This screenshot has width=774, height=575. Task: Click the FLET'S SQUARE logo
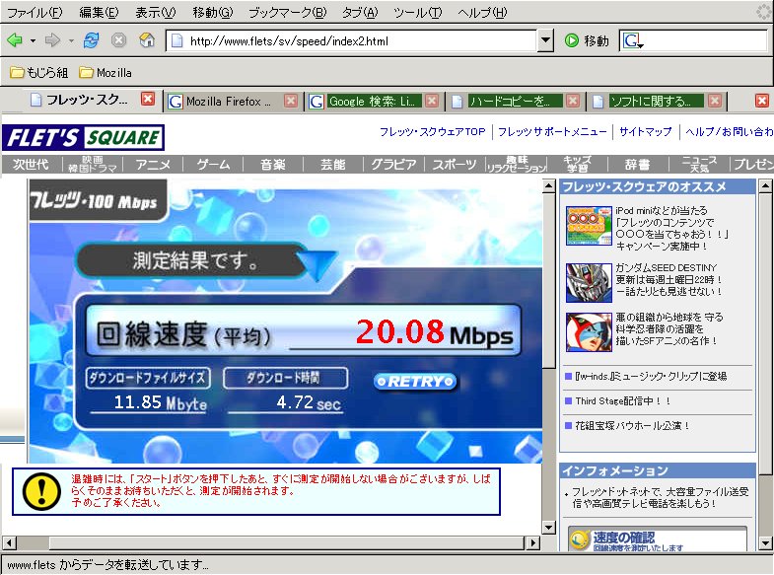(84, 138)
